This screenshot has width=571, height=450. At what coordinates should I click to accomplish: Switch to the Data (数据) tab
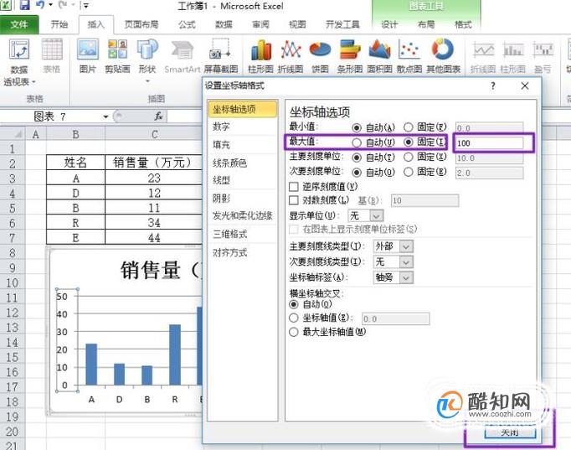point(224,24)
